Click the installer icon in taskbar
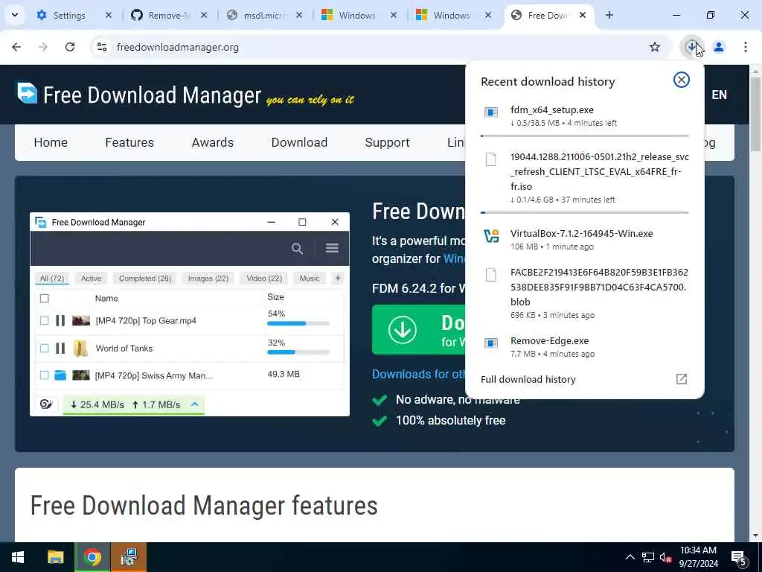The width and height of the screenshot is (762, 572). tap(129, 557)
